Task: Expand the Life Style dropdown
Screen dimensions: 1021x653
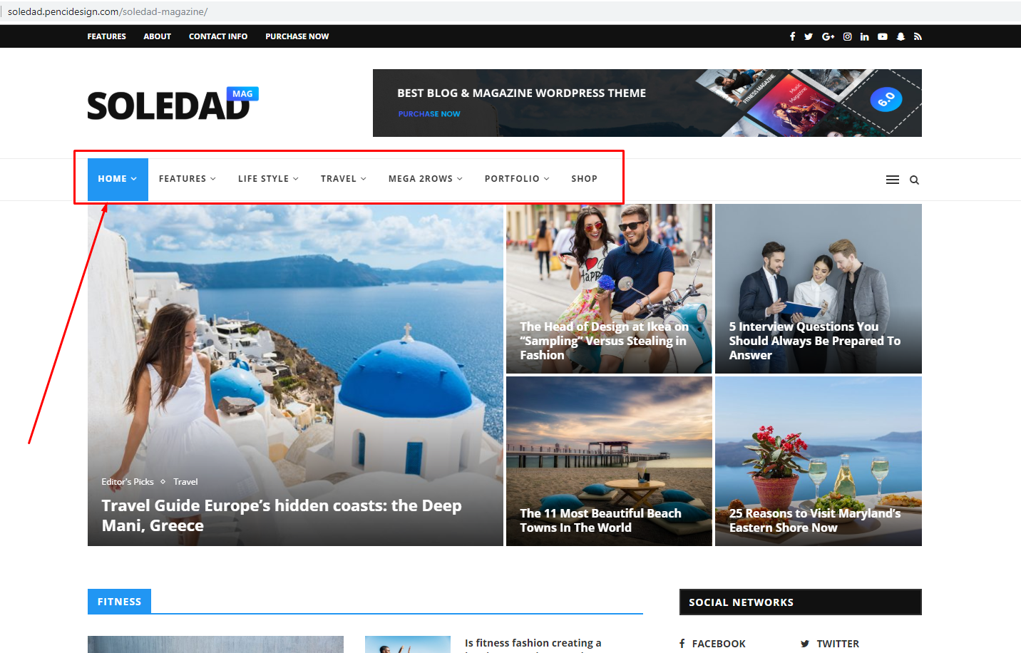Action: pyautogui.click(x=268, y=179)
